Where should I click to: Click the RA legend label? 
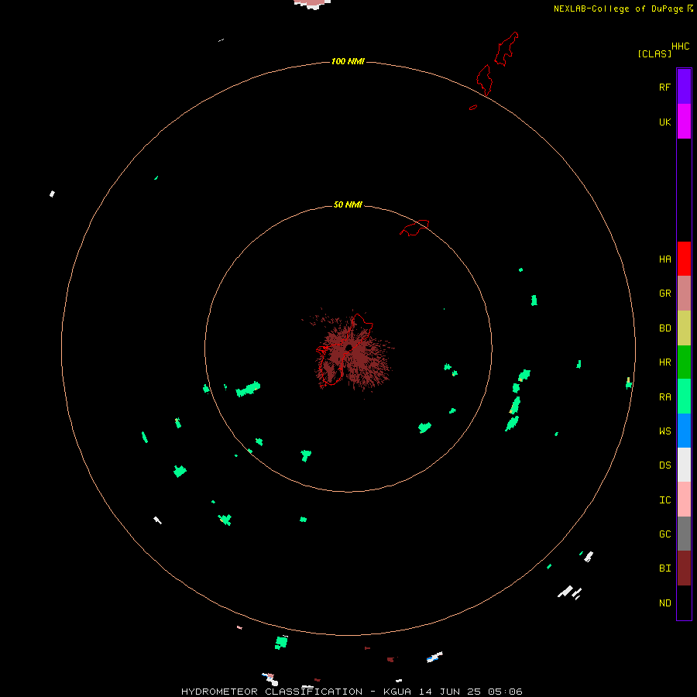tap(664, 397)
